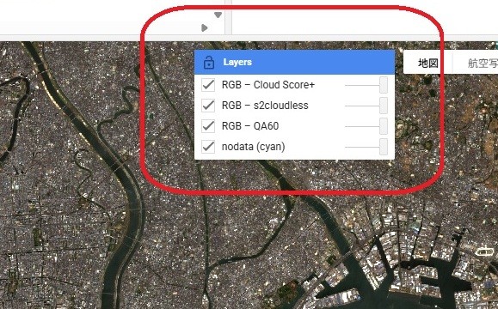The width and height of the screenshot is (498, 309).
Task: Click the RGB – Cloud Score+ label
Action: 268,85
